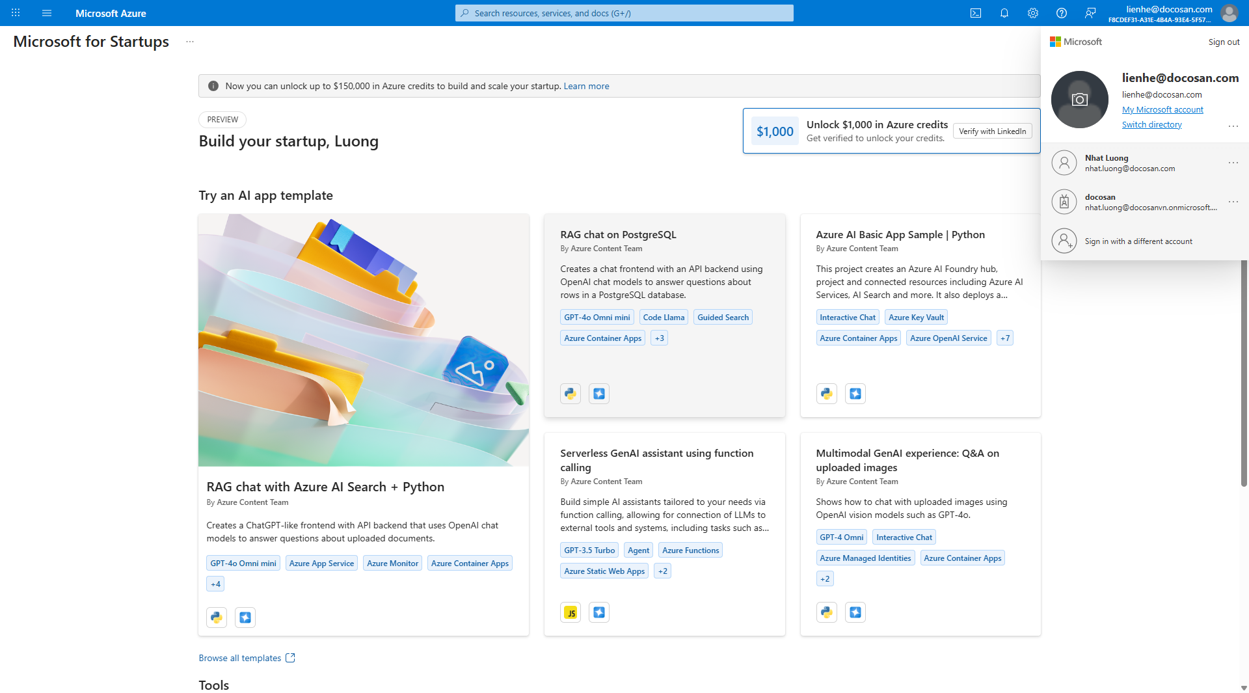The height and width of the screenshot is (693, 1249).
Task: Click the Python icon on Multimodal GenAI experience card
Action: pyautogui.click(x=827, y=612)
